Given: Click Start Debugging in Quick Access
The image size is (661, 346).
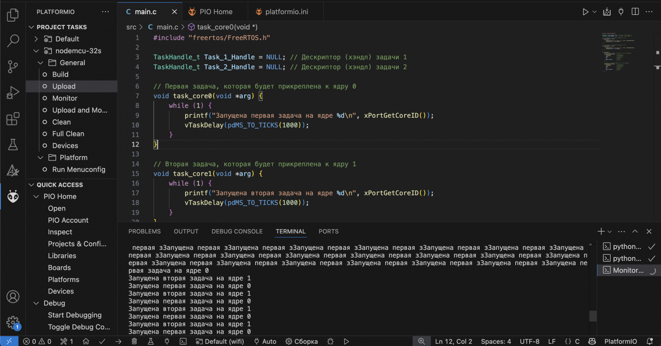Looking at the screenshot, I should (75, 315).
